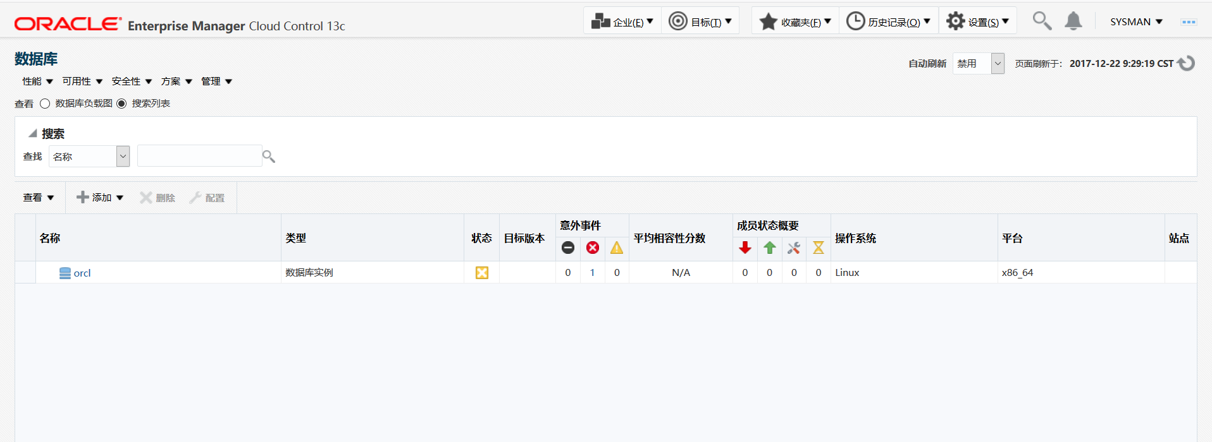This screenshot has width=1212, height=442.
Task: Click the orcl status icon
Action: click(x=482, y=273)
